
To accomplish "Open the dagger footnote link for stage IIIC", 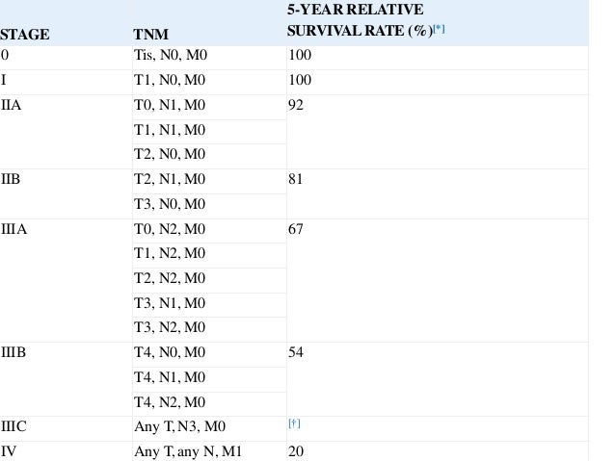I will (x=294, y=423).
